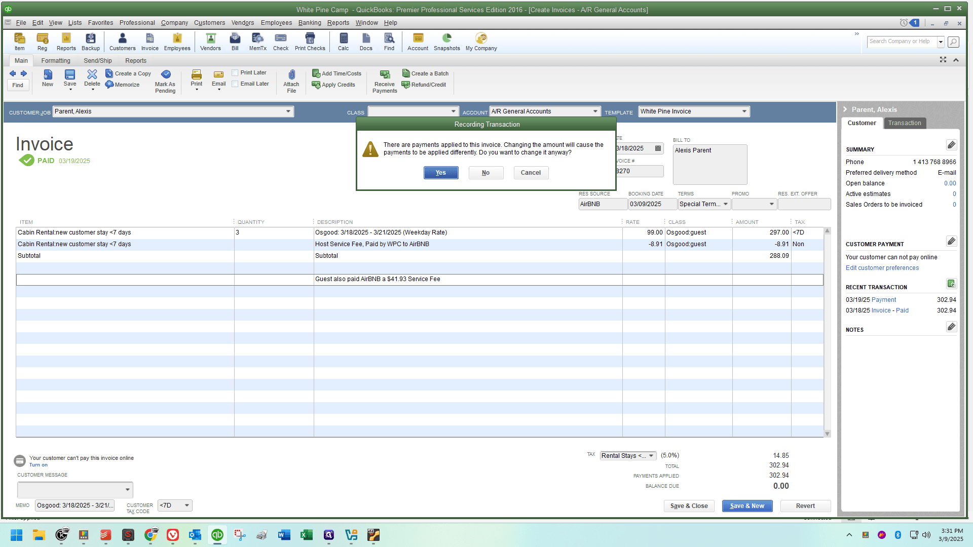Click the Save & Close button
The image size is (973, 547).
[689, 506]
